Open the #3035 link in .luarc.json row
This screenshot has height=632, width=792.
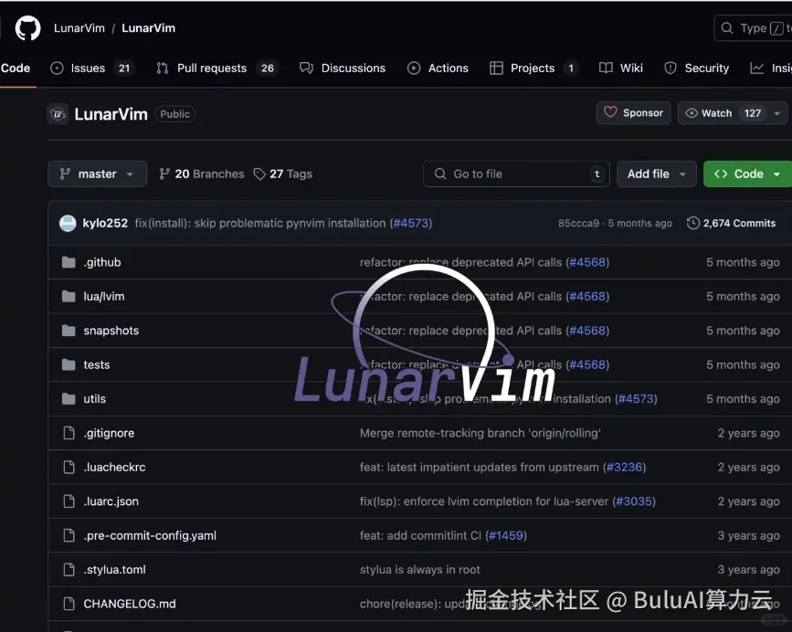(634, 501)
